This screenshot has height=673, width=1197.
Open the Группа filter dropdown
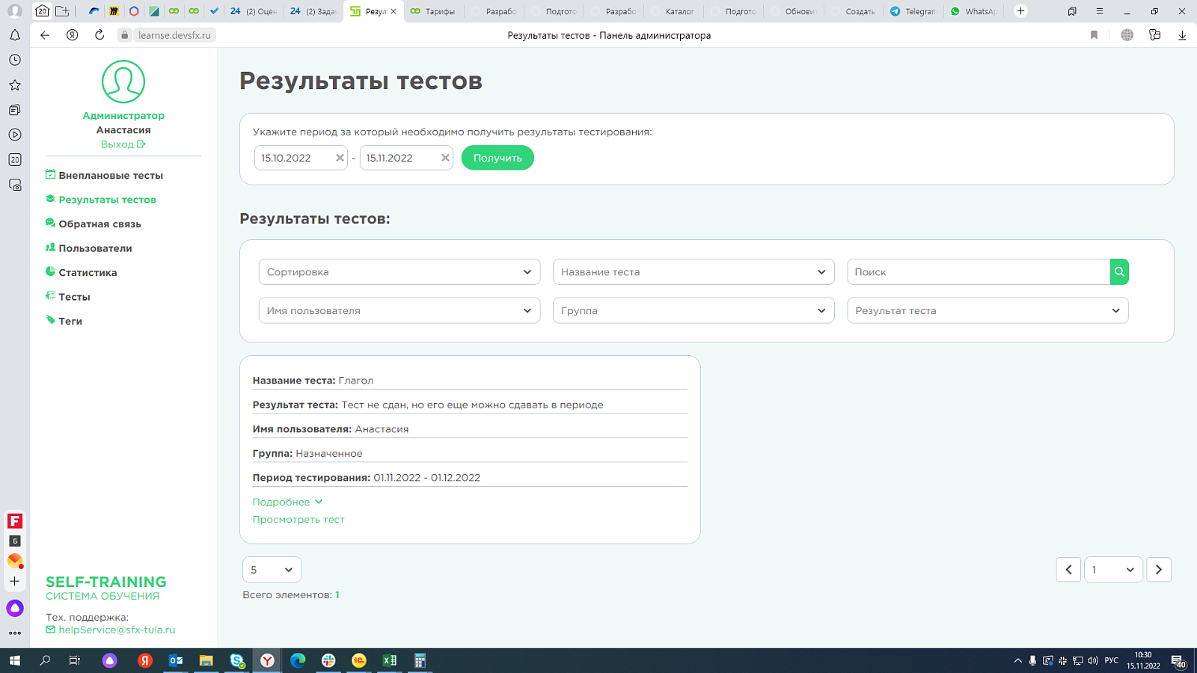tap(694, 310)
